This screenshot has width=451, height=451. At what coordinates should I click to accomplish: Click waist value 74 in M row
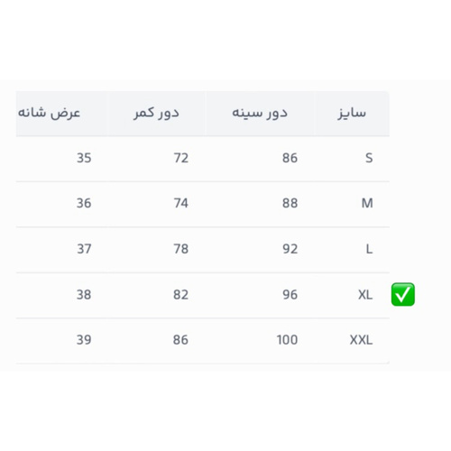click(x=181, y=203)
